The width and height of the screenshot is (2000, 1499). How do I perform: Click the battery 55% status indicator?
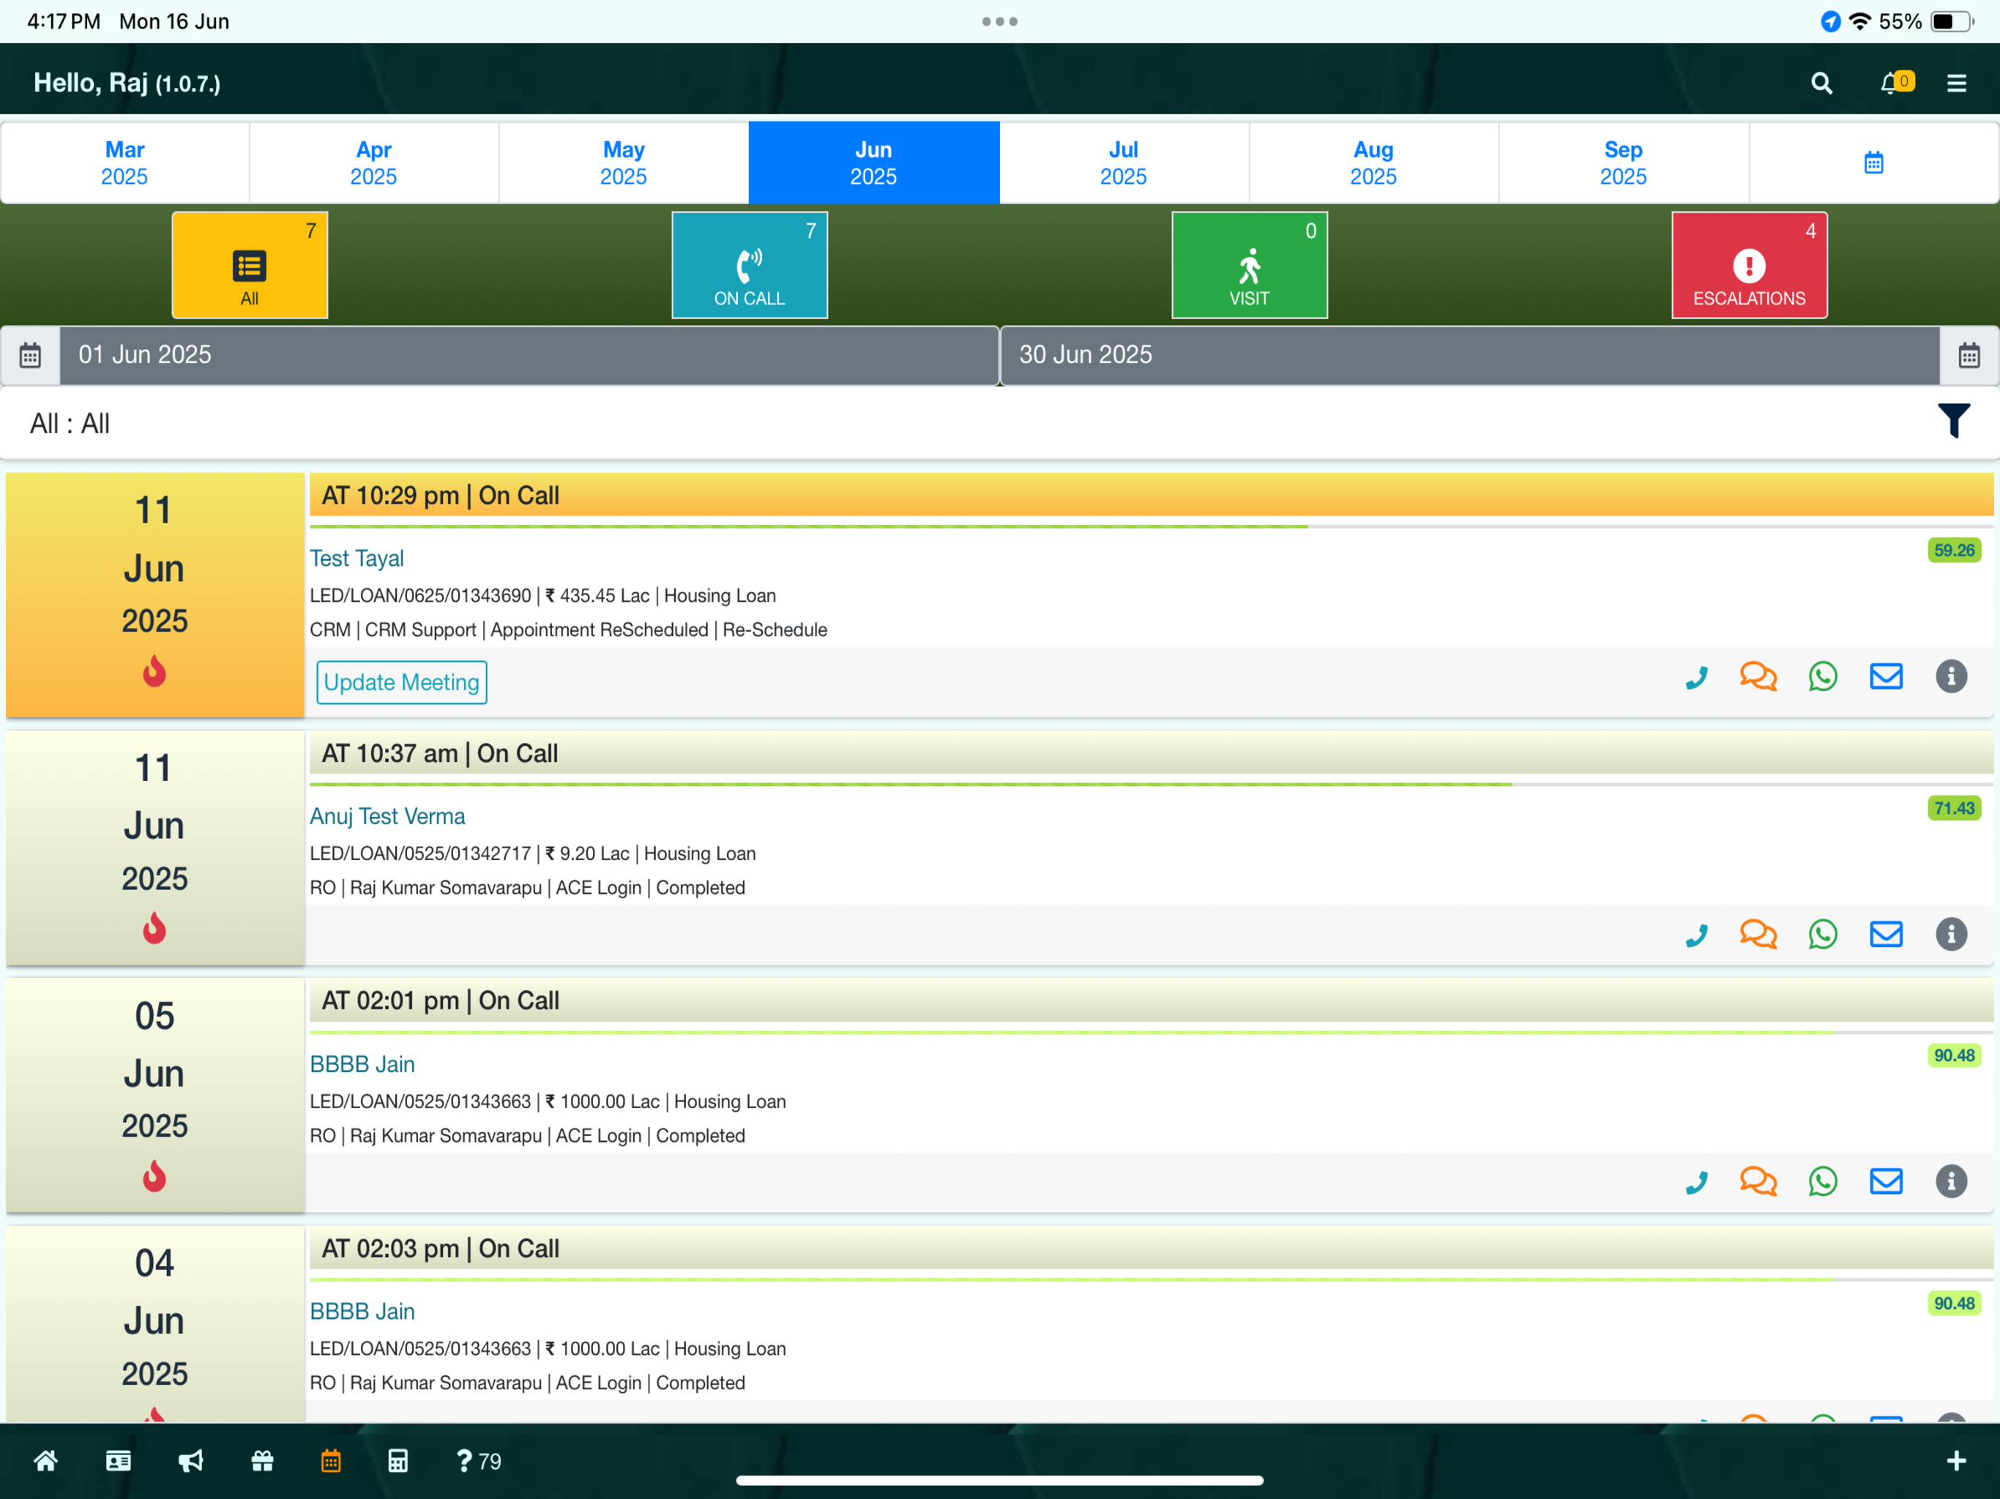[x=1926, y=20]
